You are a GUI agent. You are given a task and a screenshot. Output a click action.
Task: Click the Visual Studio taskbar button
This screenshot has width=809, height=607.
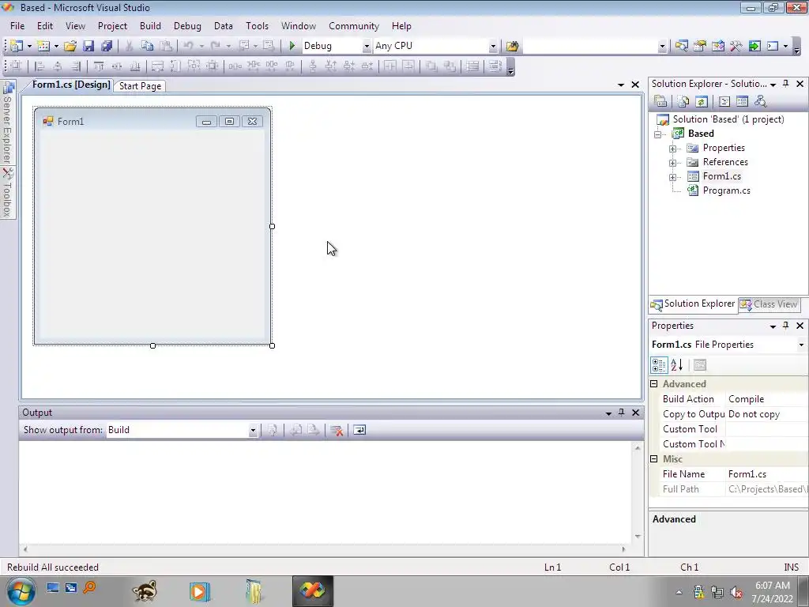313,591
